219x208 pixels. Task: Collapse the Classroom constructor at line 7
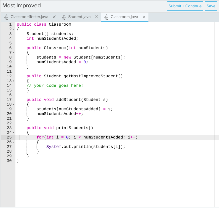pyautogui.click(x=13, y=53)
